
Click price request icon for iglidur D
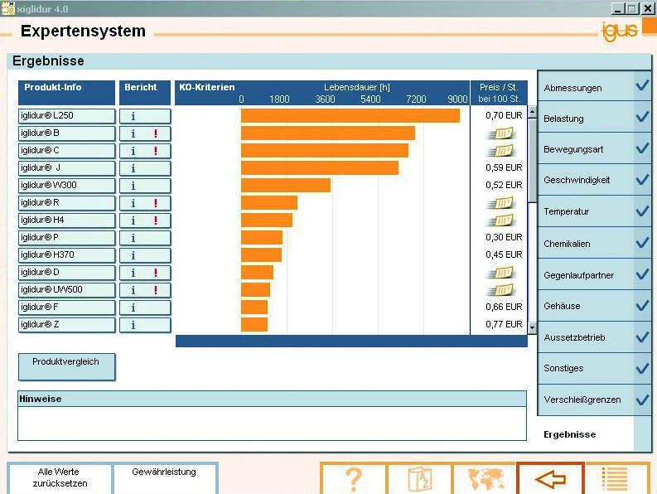(500, 273)
